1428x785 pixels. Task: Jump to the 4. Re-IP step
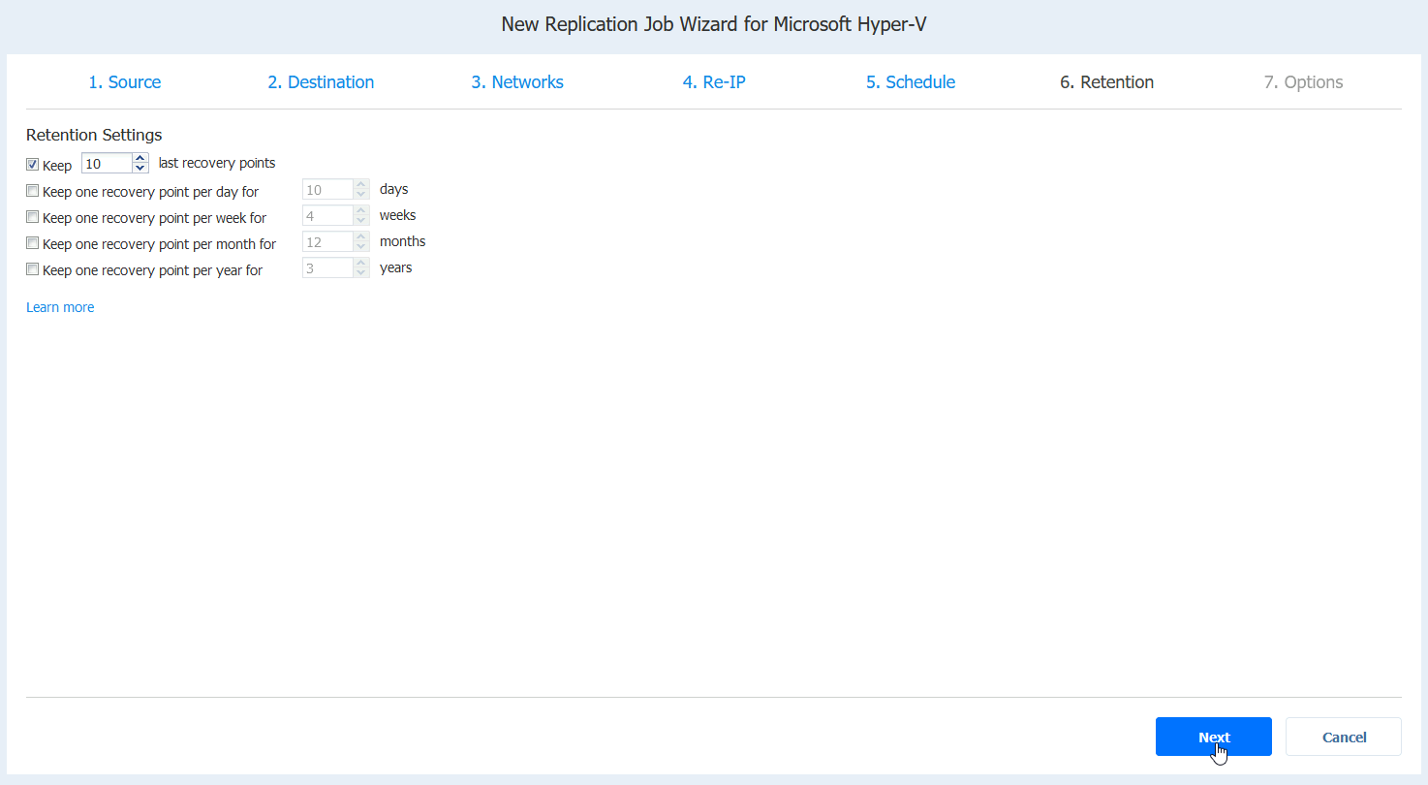(x=714, y=82)
